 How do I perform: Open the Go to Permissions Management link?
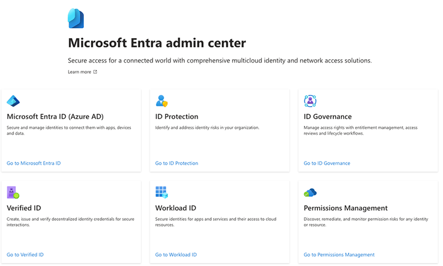point(339,255)
